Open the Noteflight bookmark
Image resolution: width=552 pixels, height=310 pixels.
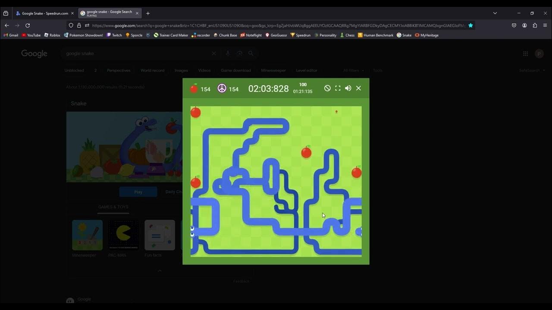(251, 35)
